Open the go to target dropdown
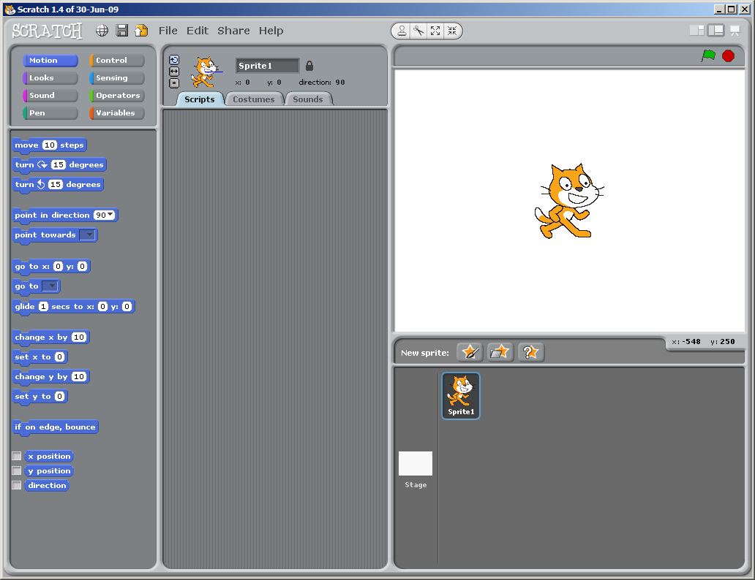Image resolution: width=755 pixels, height=580 pixels. pos(50,286)
